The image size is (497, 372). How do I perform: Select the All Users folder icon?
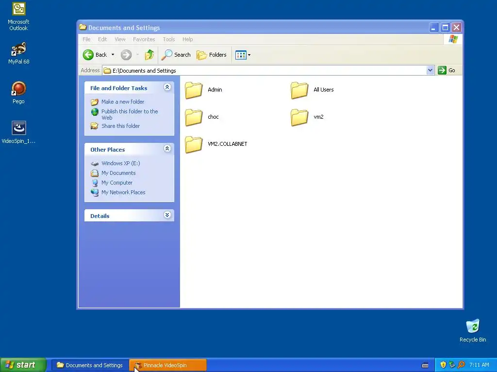(x=299, y=90)
